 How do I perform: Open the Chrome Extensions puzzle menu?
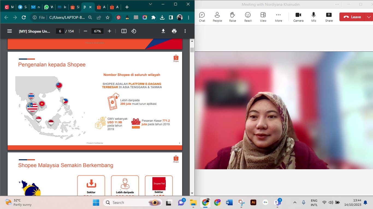(153, 17)
